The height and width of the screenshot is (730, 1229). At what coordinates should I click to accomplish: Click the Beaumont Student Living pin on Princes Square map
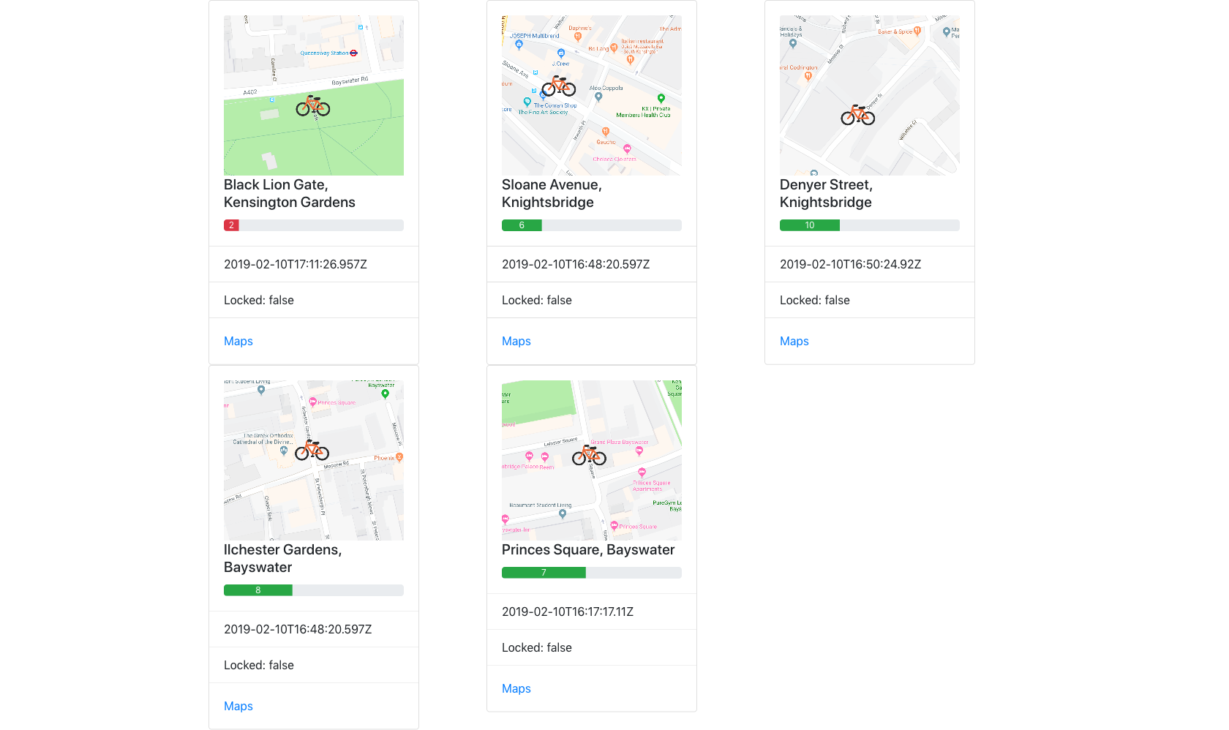563,514
